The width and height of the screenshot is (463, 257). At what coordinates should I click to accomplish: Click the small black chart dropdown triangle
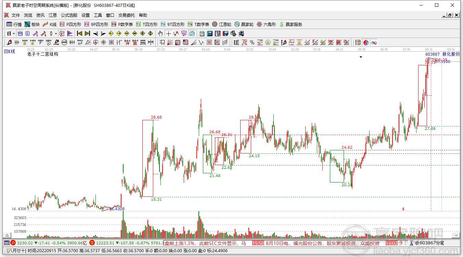click(361, 57)
